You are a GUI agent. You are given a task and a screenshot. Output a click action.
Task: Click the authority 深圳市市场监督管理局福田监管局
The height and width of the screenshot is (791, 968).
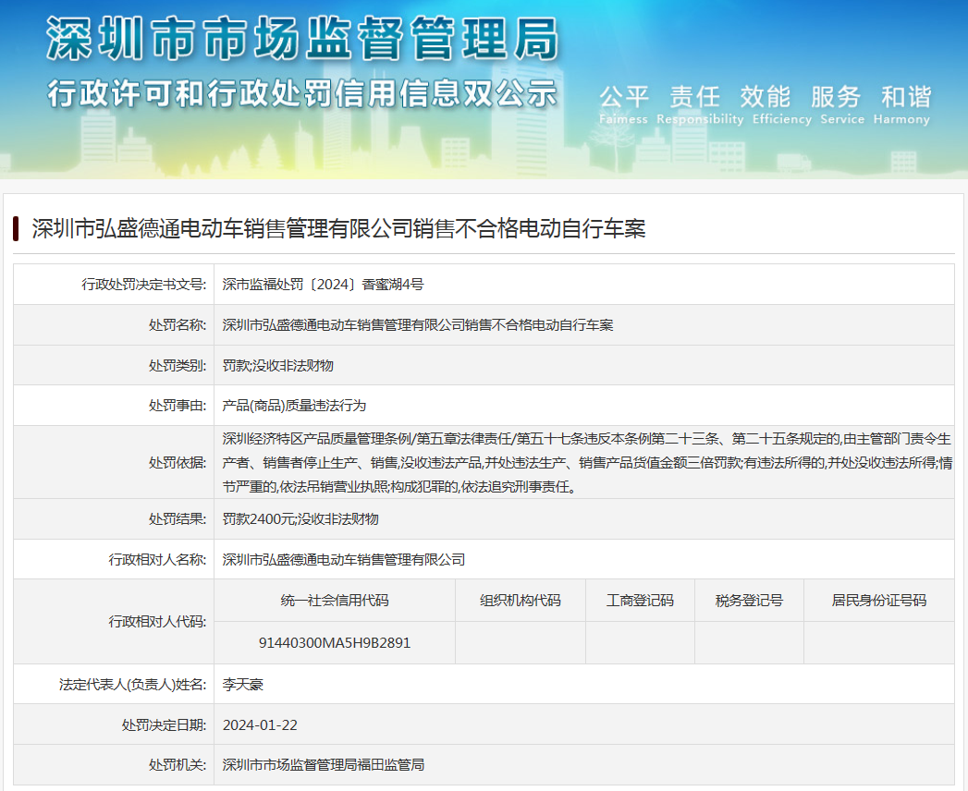[324, 765]
